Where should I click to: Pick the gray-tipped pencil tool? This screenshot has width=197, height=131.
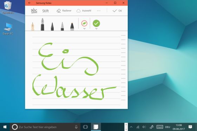pos(62,26)
